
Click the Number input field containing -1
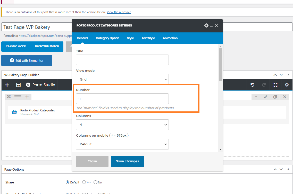(x=122, y=99)
